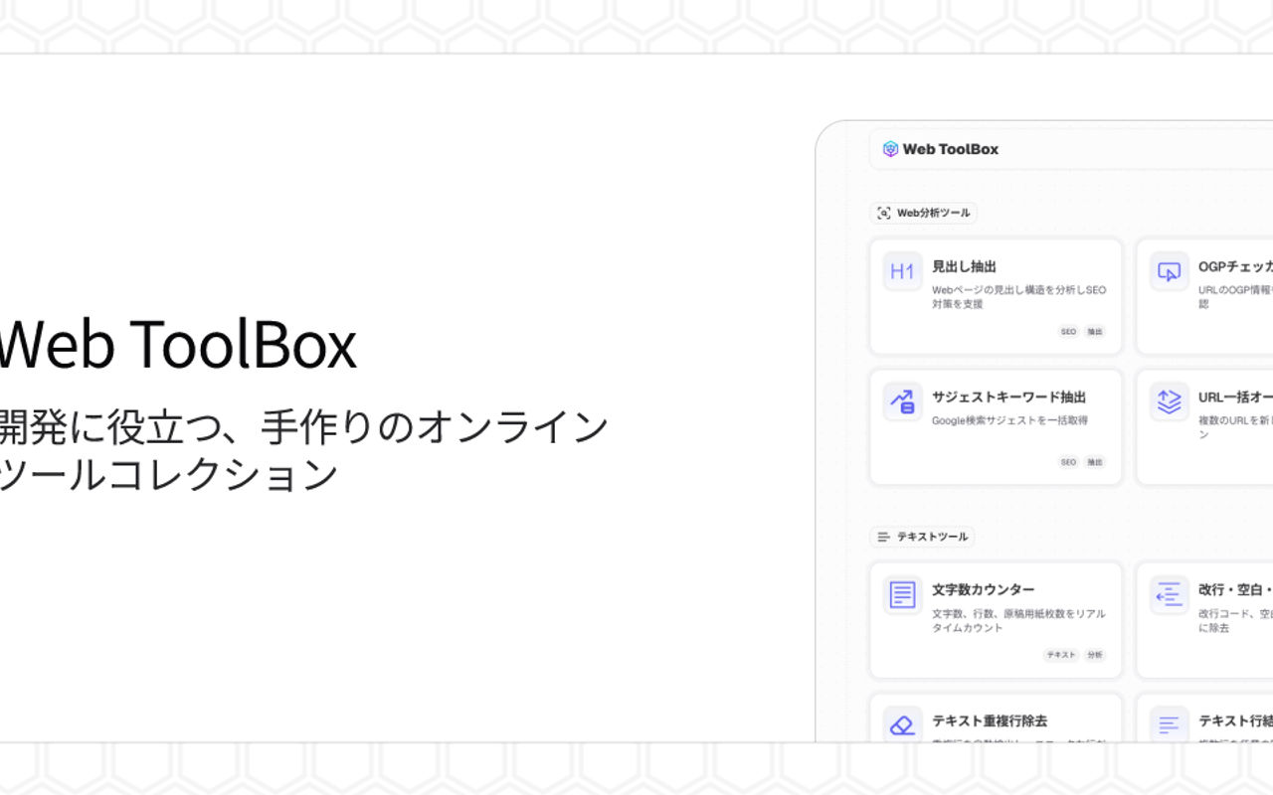Click the H1 icon for 見出し抽出
The height and width of the screenshot is (795, 1273).
[902, 271]
